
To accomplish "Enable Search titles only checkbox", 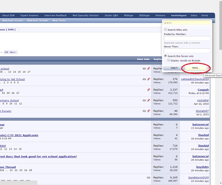I will coord(165,30).
